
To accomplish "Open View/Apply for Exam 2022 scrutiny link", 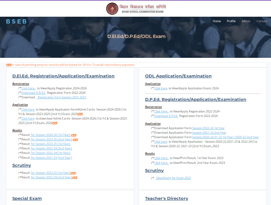I will (x=173, y=178).
